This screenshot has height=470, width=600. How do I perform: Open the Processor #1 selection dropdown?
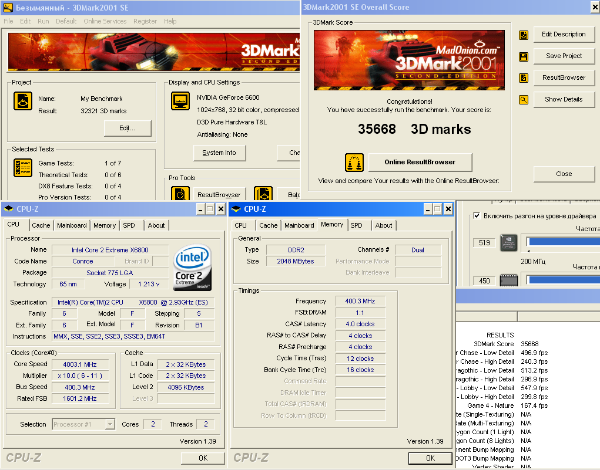tap(110, 424)
